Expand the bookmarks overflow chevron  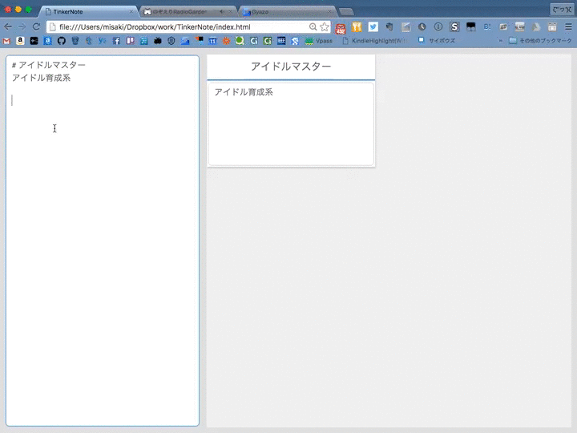point(500,41)
